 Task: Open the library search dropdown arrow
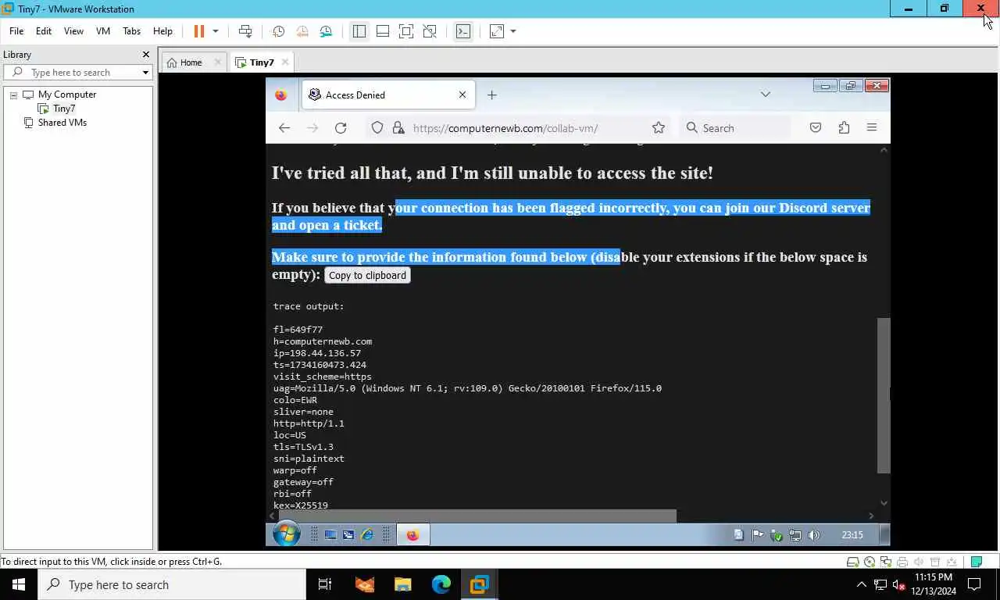(145, 73)
